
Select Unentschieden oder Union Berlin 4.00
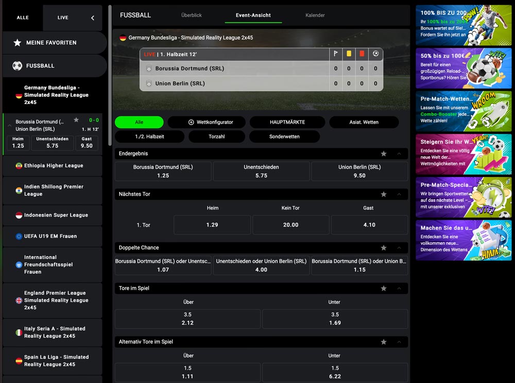pos(261,266)
